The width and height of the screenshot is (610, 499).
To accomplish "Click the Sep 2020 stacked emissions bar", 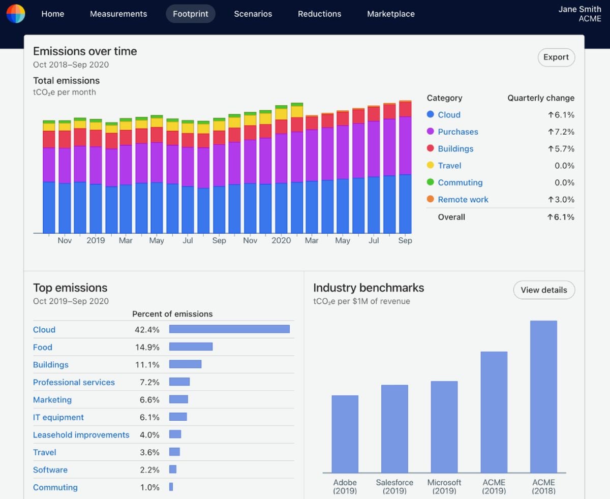I will click(405, 167).
